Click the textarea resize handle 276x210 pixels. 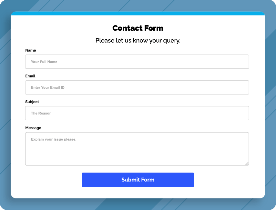point(247,164)
